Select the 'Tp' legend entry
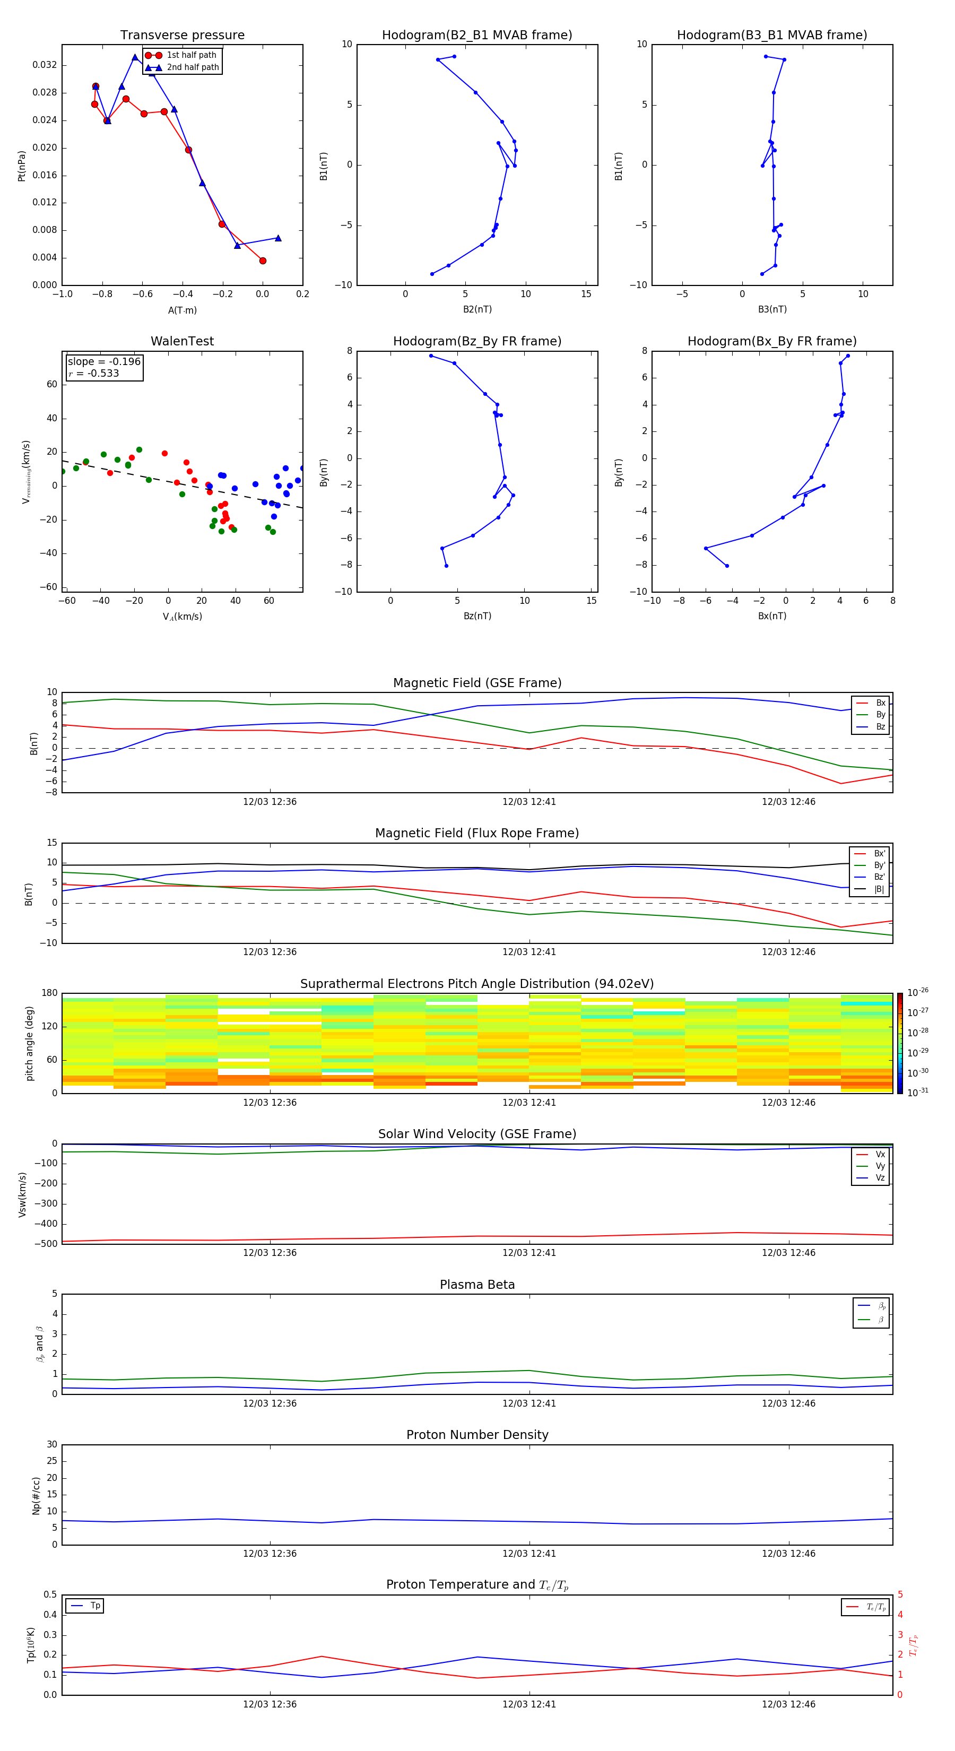 coord(85,1606)
